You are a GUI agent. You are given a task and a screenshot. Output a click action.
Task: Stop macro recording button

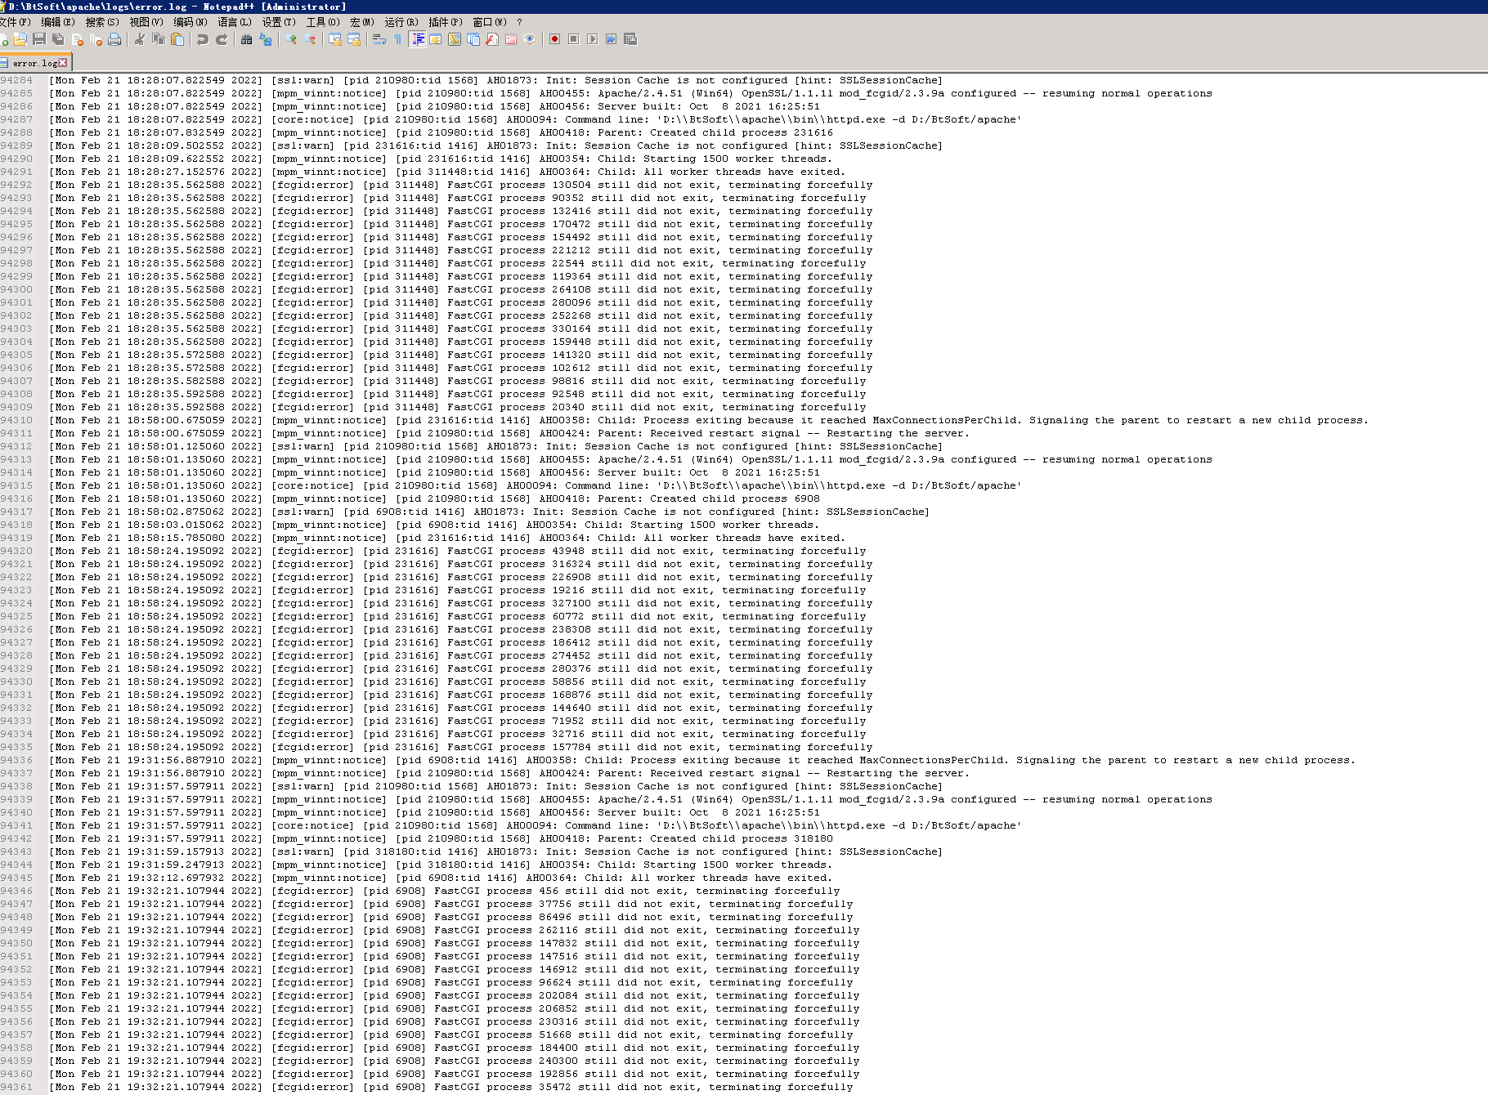(x=574, y=39)
